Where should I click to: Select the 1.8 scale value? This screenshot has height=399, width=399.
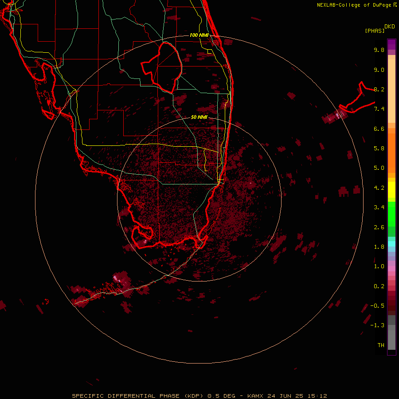pos(379,247)
